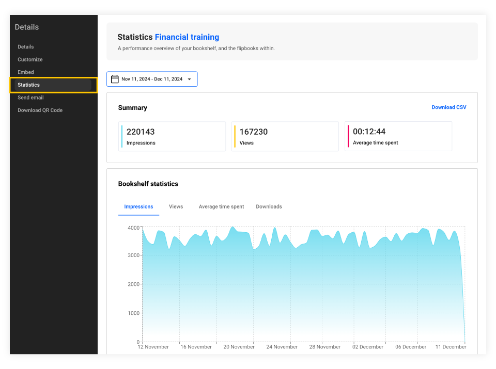The height and width of the screenshot is (369, 496).
Task: Switch to the Downloads tab
Action: point(269,206)
